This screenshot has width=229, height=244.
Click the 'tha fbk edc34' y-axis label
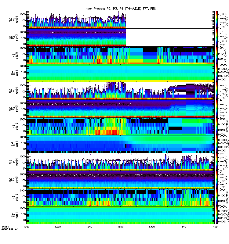15,56
